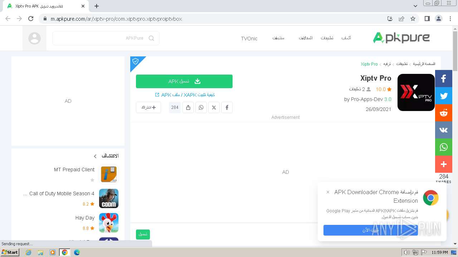Bookmark this page with star icon

[x=413, y=19]
